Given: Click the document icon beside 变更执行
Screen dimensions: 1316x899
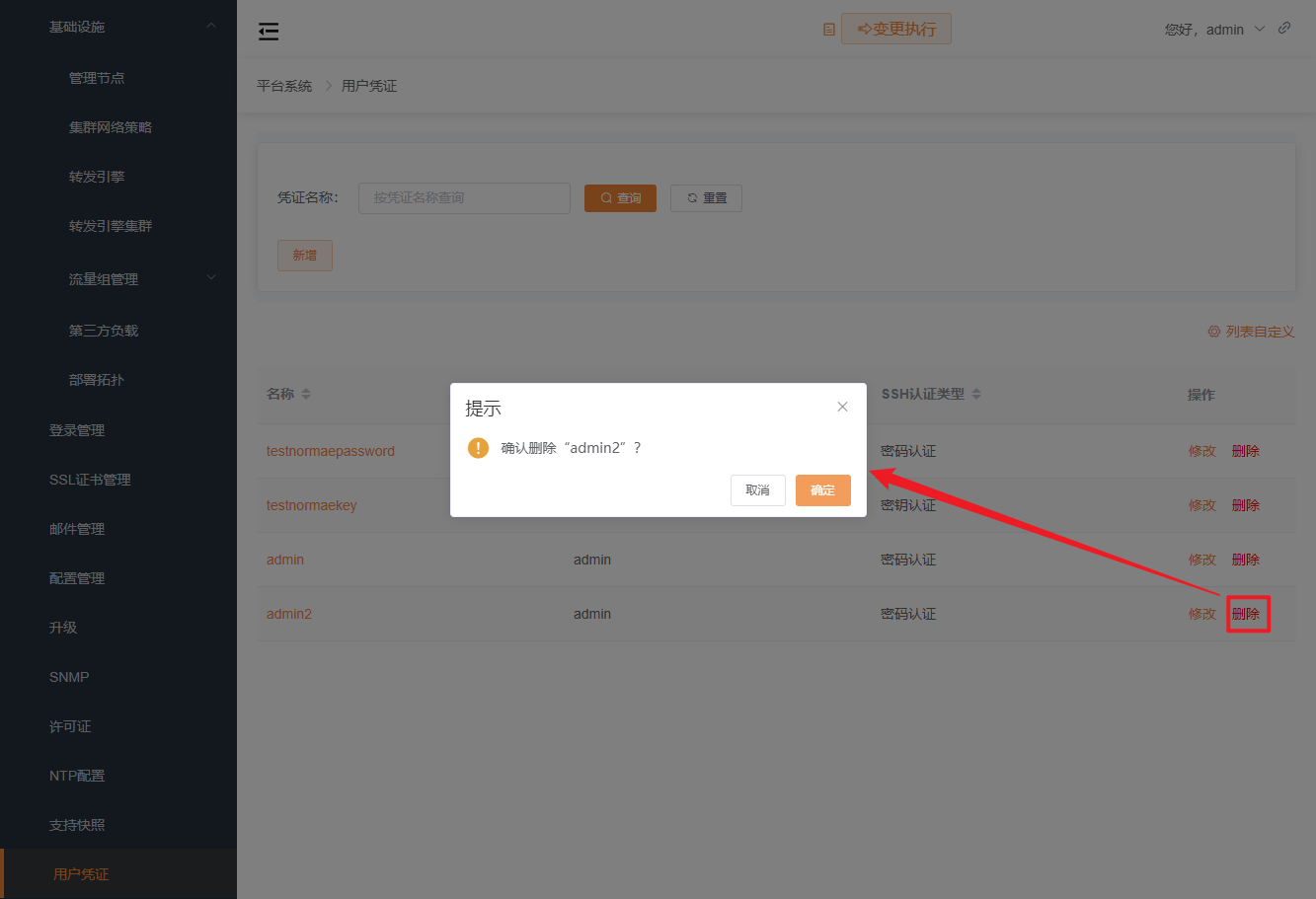Looking at the screenshot, I should [x=828, y=29].
